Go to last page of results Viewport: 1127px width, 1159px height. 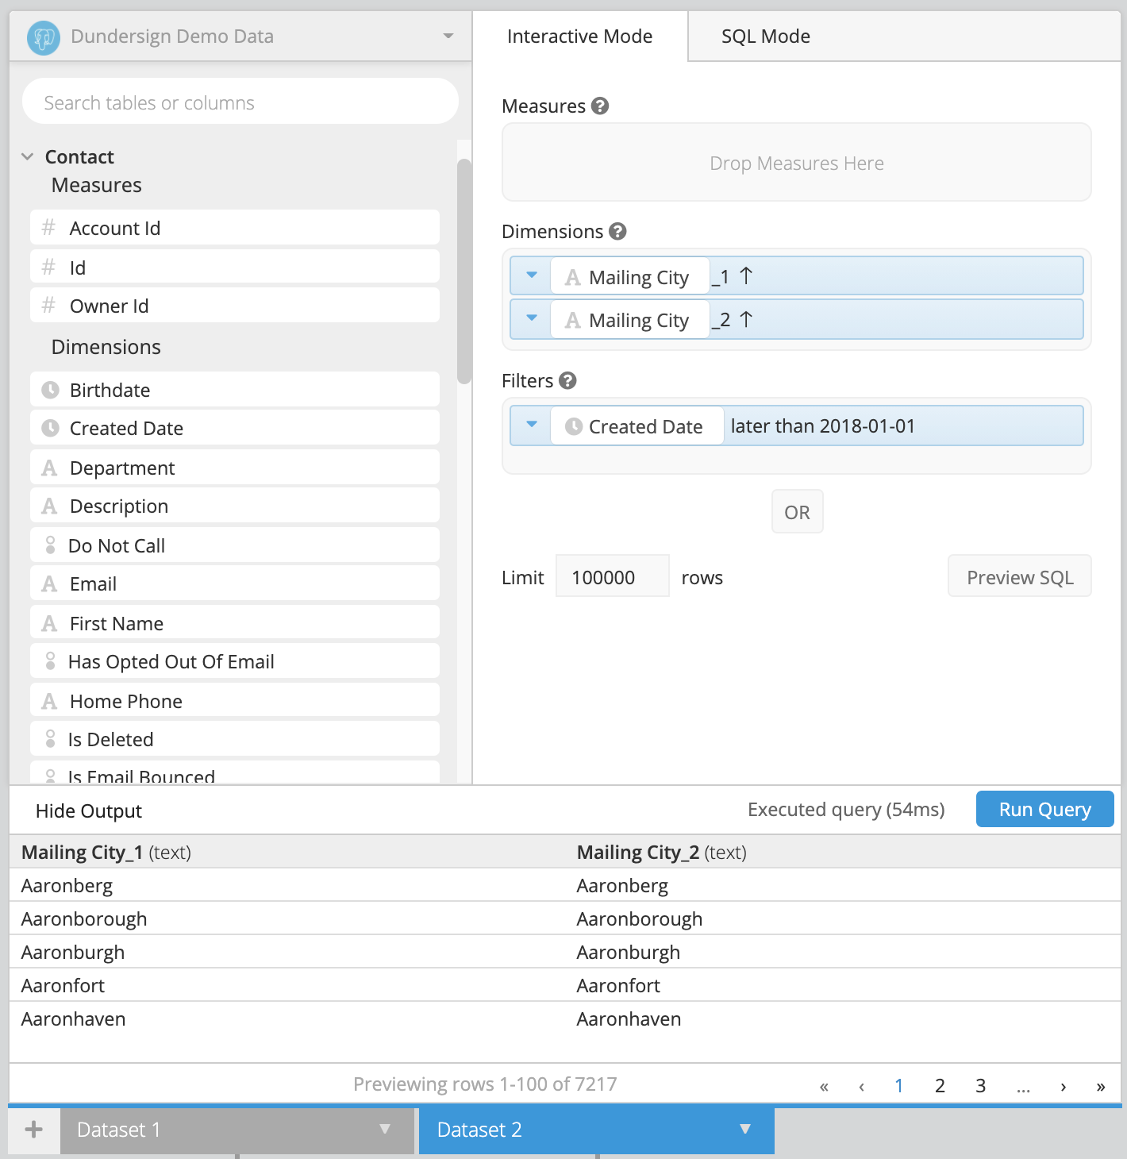(x=1100, y=1086)
